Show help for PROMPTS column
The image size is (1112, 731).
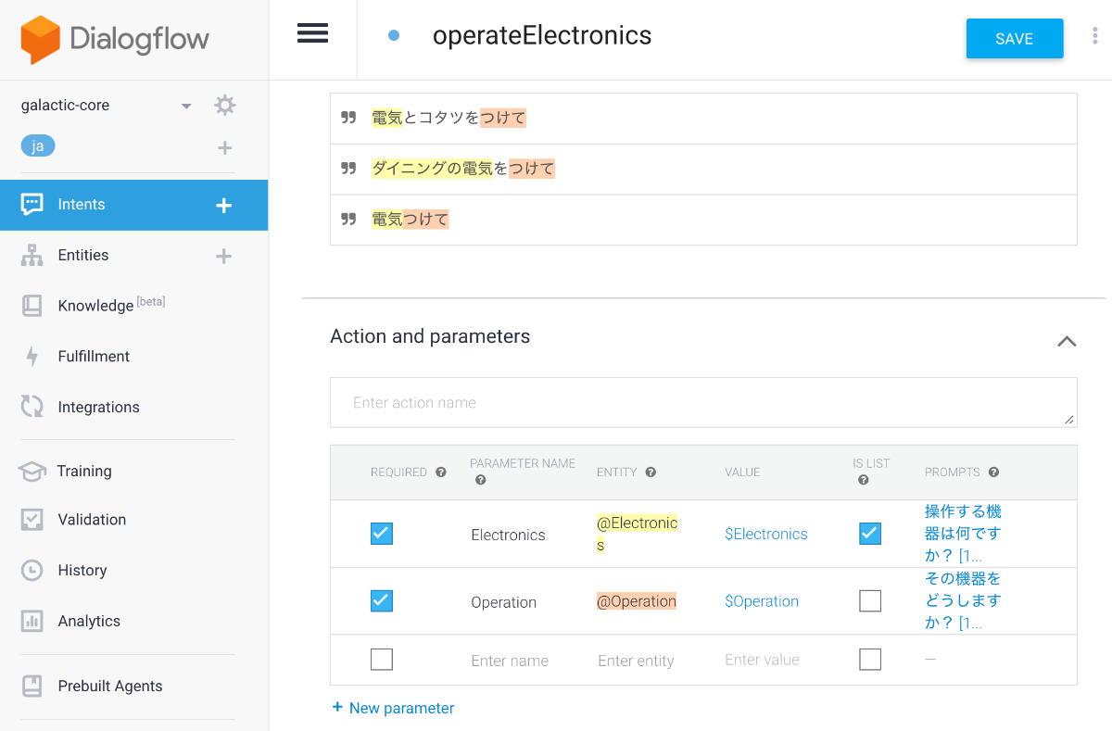click(x=993, y=473)
